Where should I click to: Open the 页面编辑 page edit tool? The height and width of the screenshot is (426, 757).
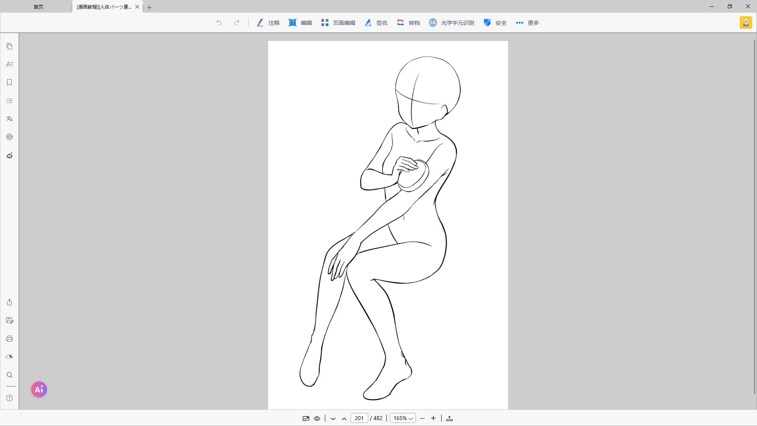click(338, 23)
